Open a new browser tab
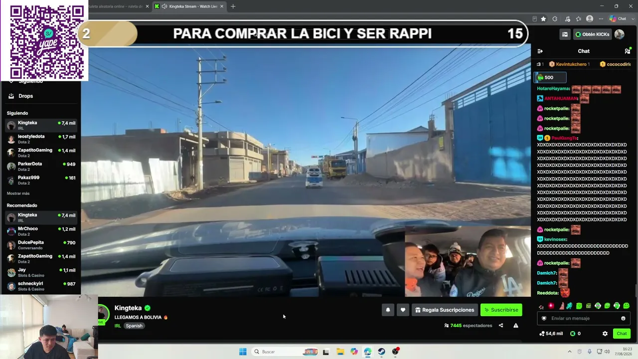The image size is (638, 359). click(233, 6)
